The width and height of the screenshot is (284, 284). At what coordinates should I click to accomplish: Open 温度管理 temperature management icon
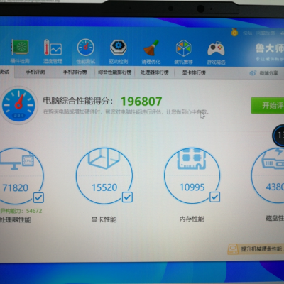point(53,48)
